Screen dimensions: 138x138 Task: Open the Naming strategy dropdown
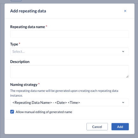(69, 102)
